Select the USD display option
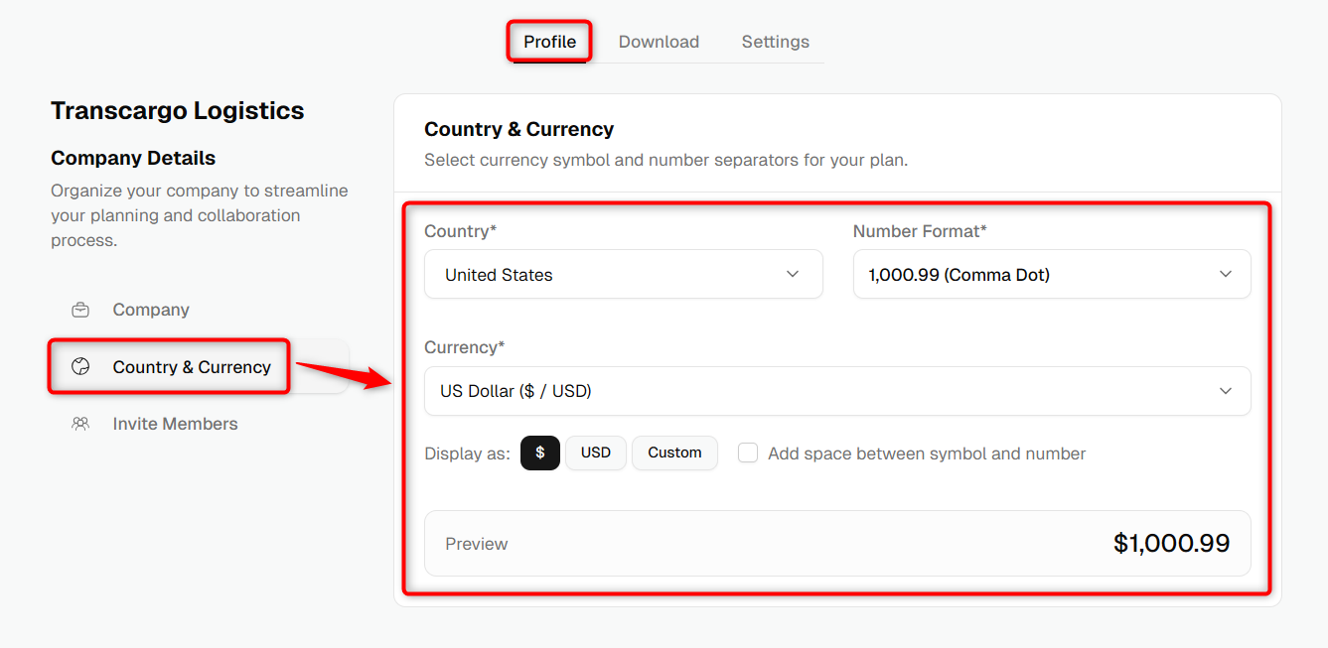 tap(596, 453)
